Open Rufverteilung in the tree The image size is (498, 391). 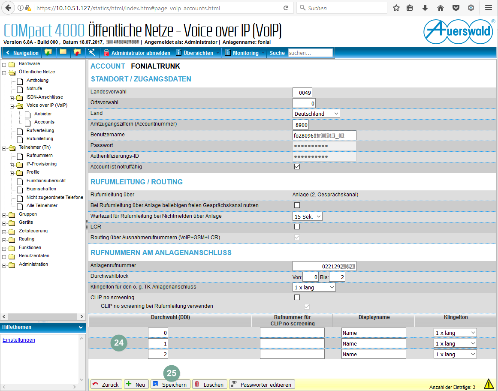pos(40,130)
